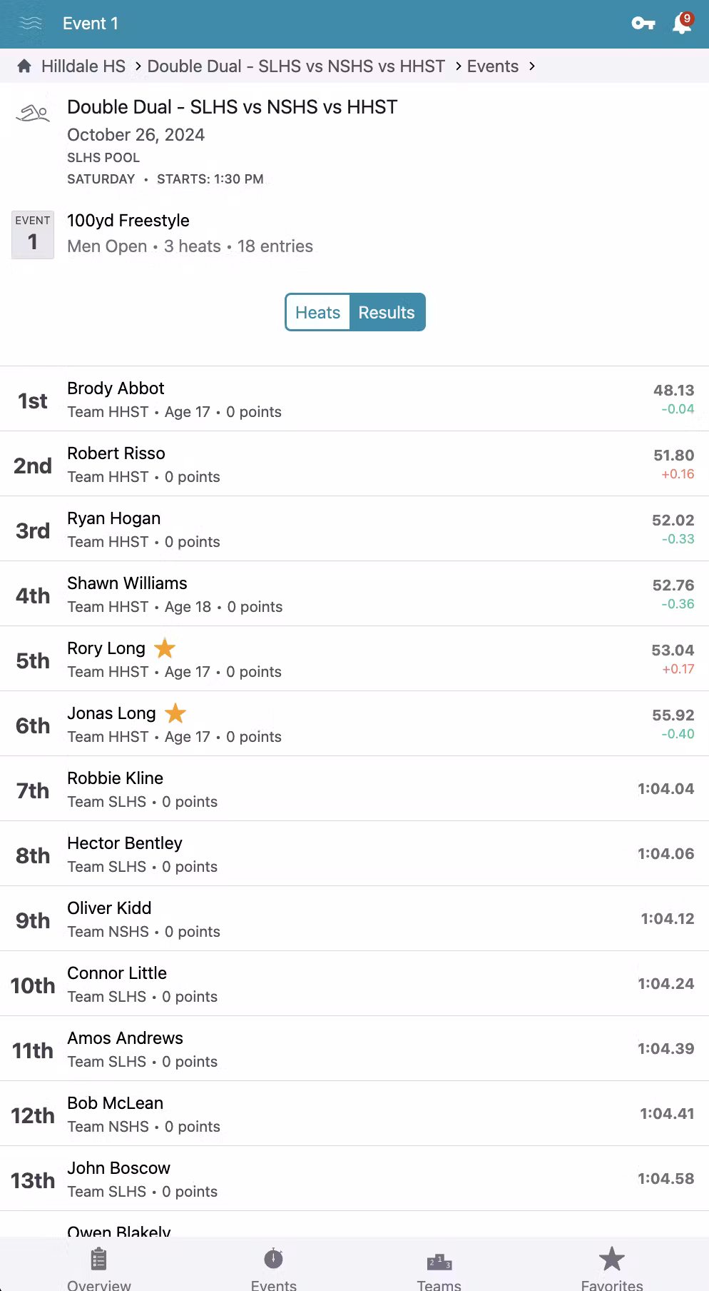Switch to the Heats view
Viewport: 709px width, 1291px height.
coord(318,312)
